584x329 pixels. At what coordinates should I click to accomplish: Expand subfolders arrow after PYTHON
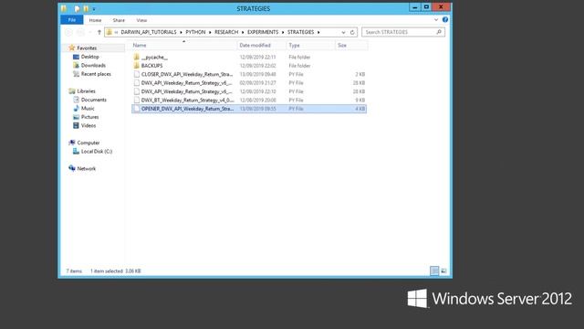(210, 33)
